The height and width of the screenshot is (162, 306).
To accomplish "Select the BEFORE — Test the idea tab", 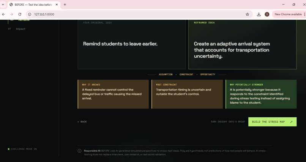I will [x=34, y=5].
